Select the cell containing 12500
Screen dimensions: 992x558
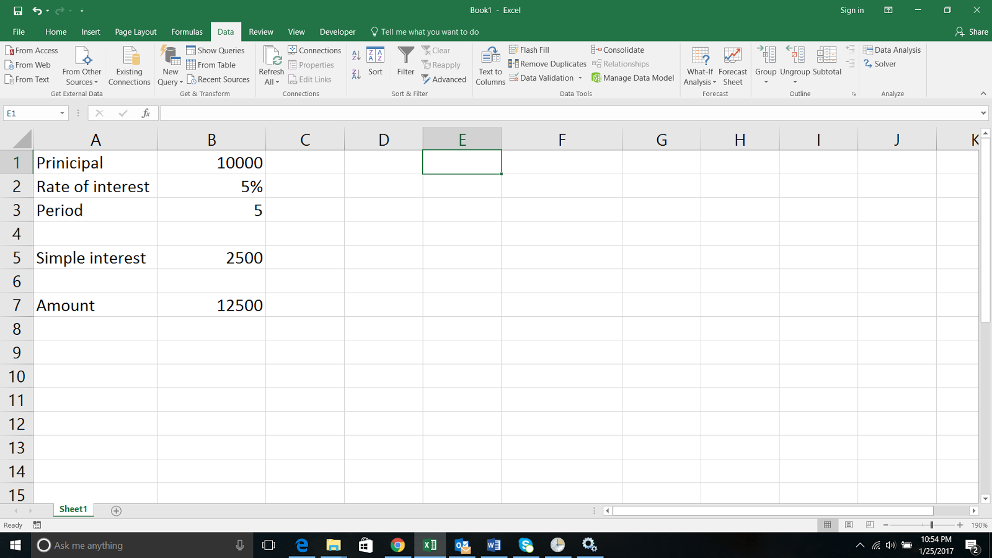(x=211, y=305)
